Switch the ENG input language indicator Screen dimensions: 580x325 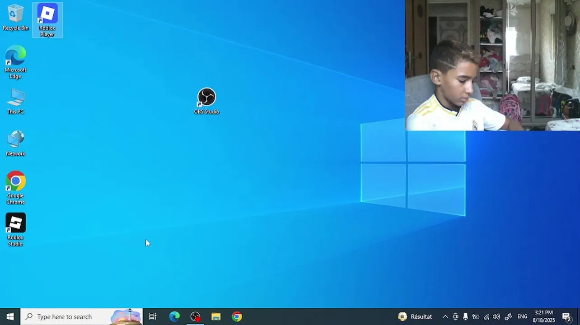tap(522, 316)
